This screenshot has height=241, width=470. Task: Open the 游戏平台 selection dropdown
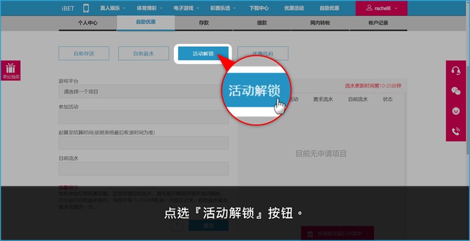coord(143,92)
